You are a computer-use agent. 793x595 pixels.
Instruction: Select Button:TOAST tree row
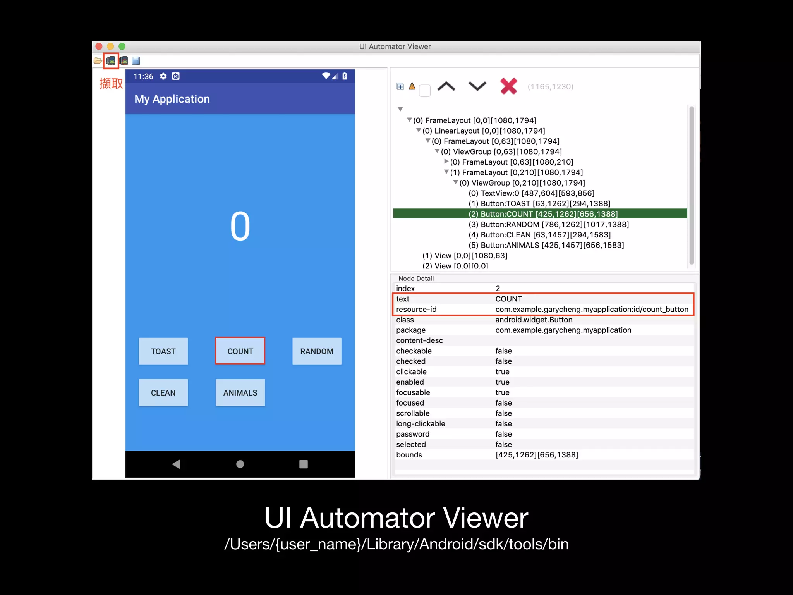point(539,203)
